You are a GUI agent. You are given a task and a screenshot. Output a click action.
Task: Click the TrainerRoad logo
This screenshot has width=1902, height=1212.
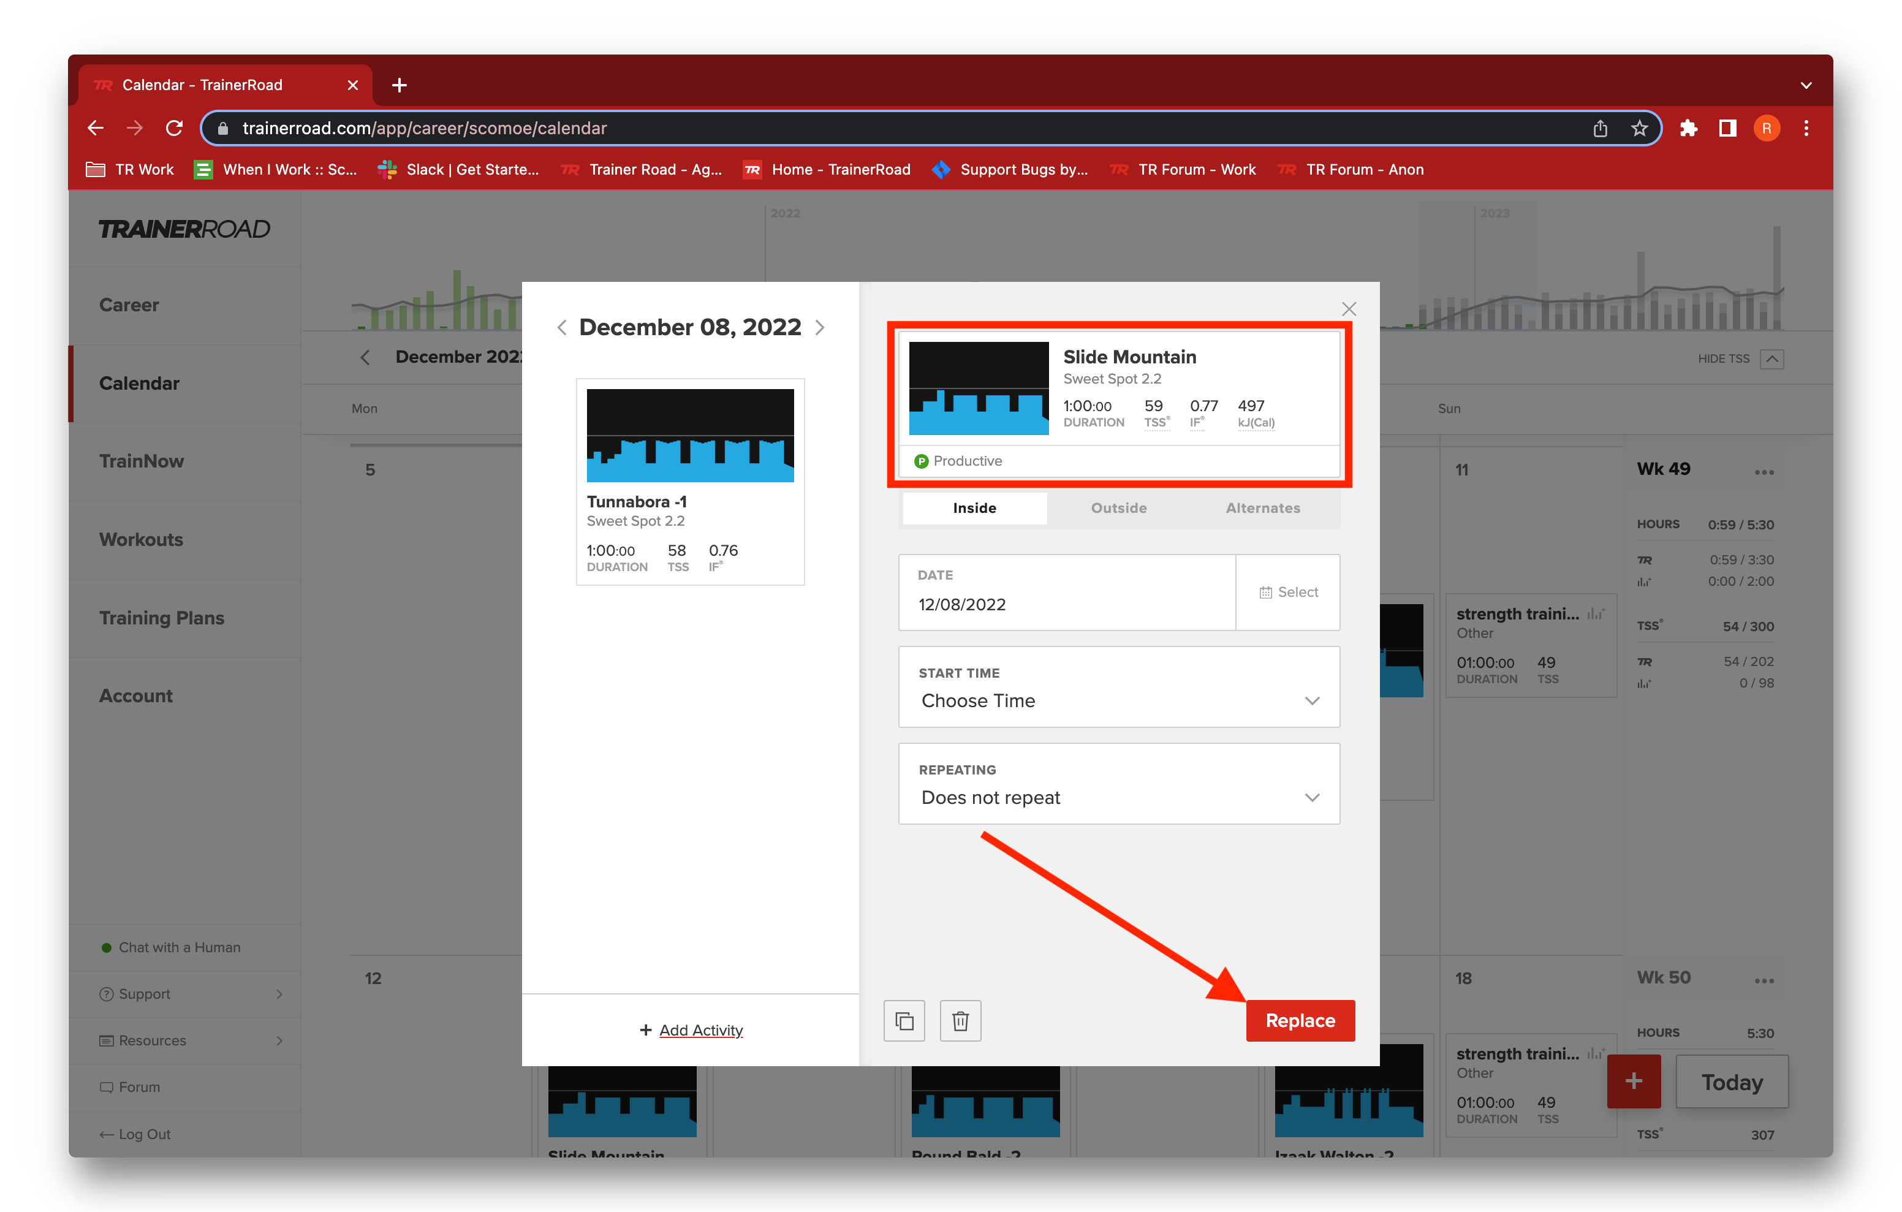click(x=184, y=229)
